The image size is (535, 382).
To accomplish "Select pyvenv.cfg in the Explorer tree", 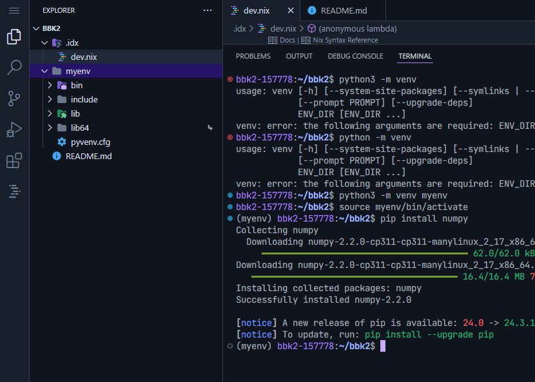I will [126, 142].
